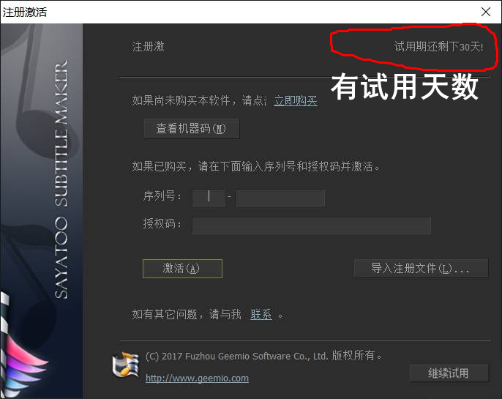Screen dimensions: 502x399
Task: Click the 序列号: label
Action: pos(162,195)
